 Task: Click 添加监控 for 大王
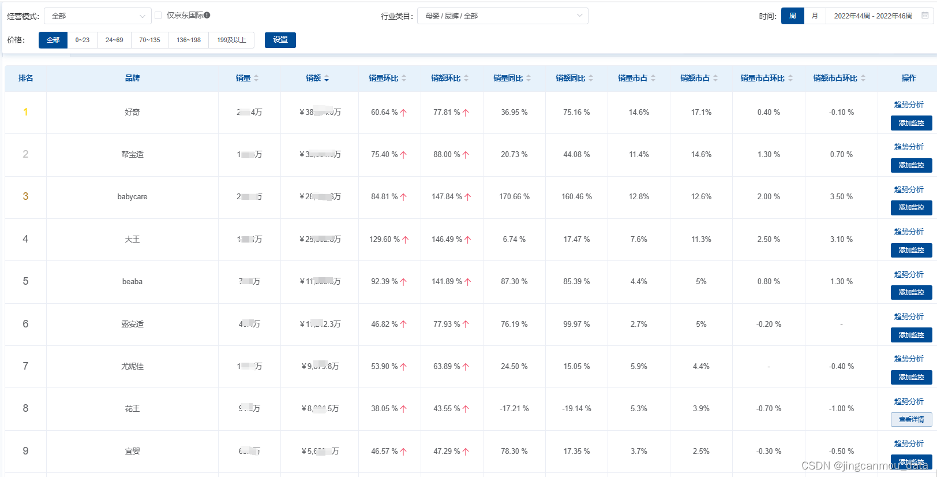pyautogui.click(x=912, y=250)
